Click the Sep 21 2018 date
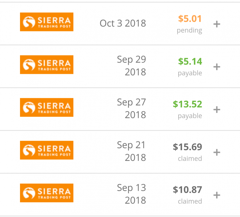 pos(131,151)
